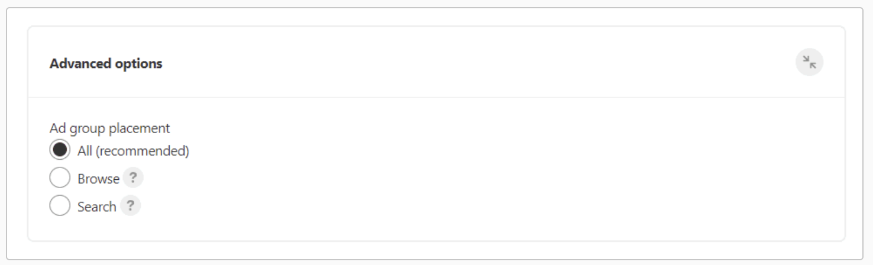Show info about the Browse option
The height and width of the screenshot is (265, 873).
(x=133, y=178)
